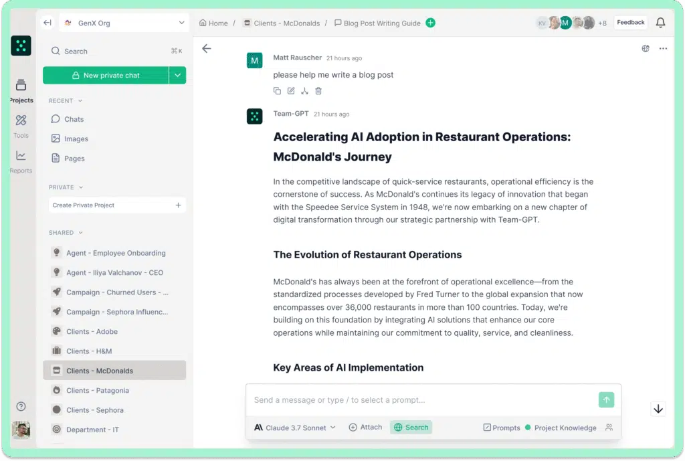This screenshot has width=685, height=461.
Task: Open Clients - Sephora project
Action: pos(114,410)
